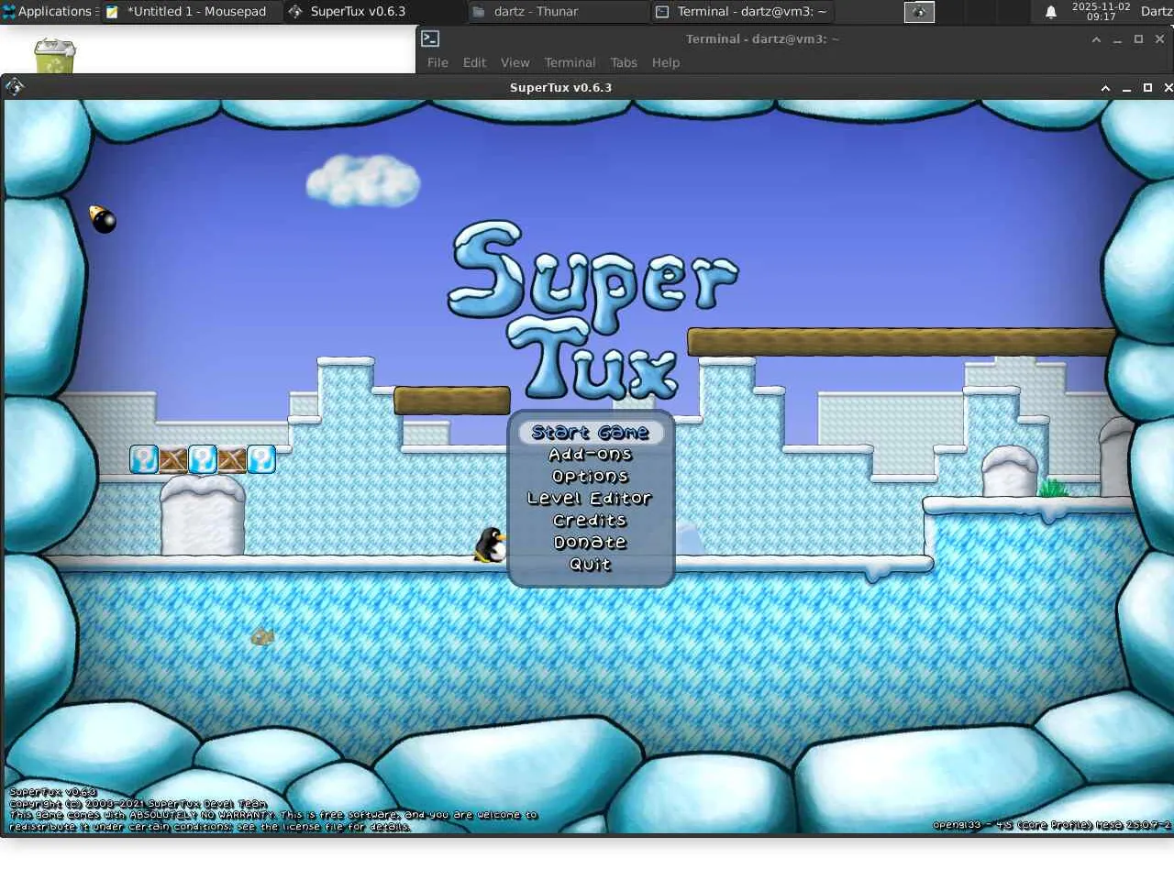This screenshot has height=880, width=1174.
Task: Open the Terminal window Help menu
Action: 666,62
